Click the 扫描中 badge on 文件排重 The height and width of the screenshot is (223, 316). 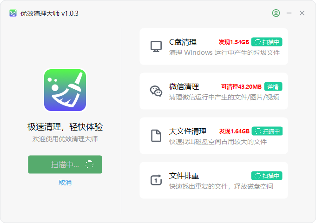pyautogui.click(x=267, y=176)
